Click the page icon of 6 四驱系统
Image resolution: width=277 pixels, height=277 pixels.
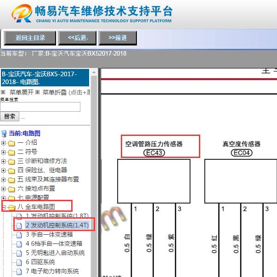(19, 262)
